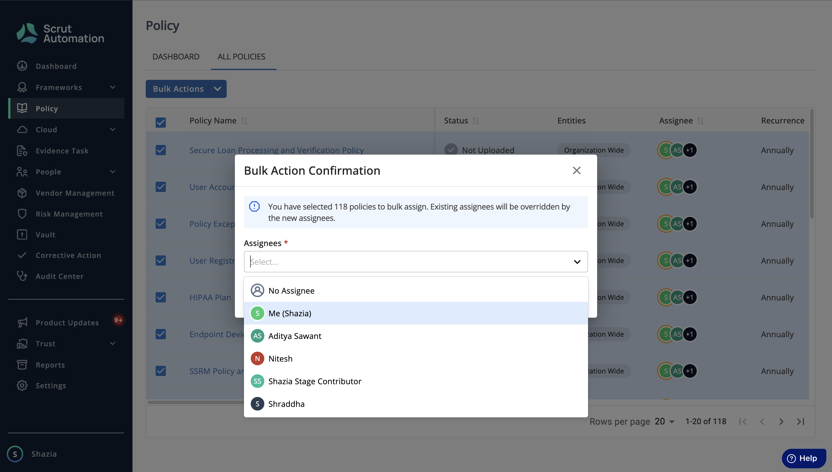Open Evidence Task document icon
The width and height of the screenshot is (832, 472).
click(22, 151)
